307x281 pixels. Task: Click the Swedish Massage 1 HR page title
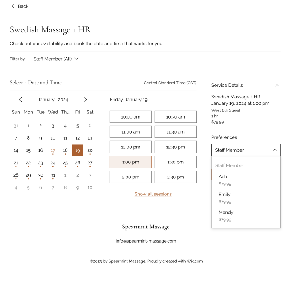pos(50,30)
